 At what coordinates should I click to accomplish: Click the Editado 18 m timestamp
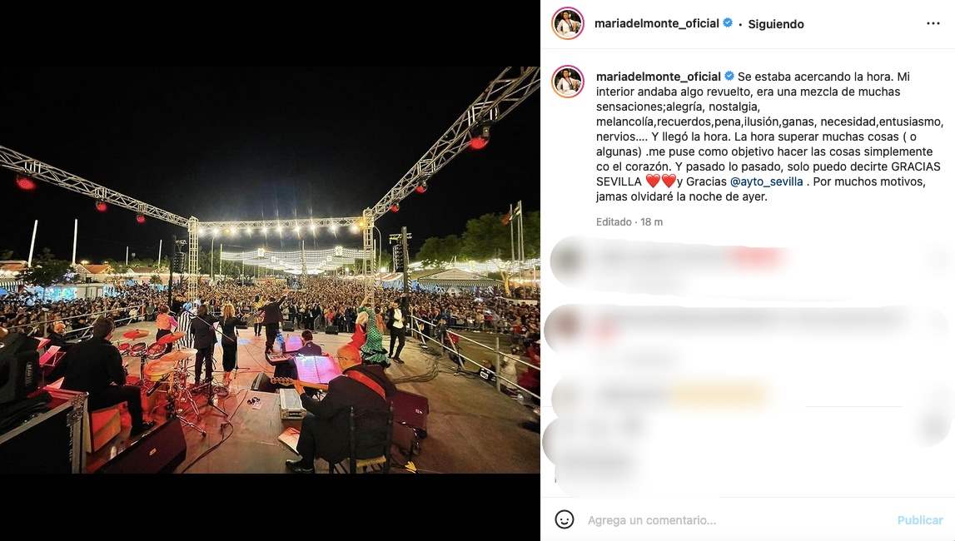click(x=629, y=222)
